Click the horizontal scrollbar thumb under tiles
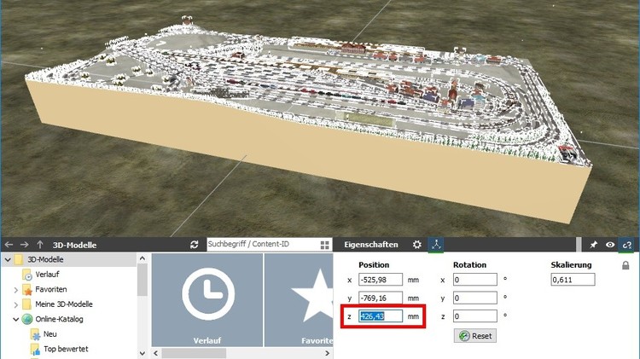Screen dimensions: 640x359 tap(194, 353)
